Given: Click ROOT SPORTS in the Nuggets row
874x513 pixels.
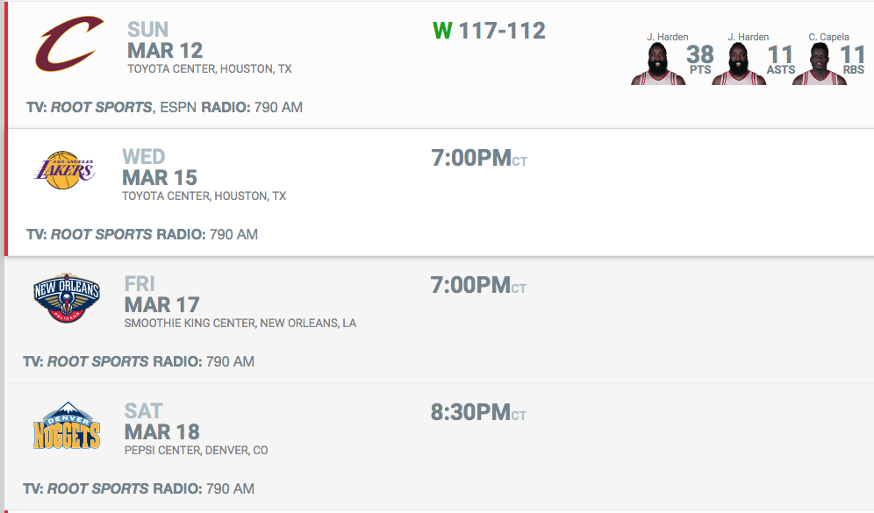Looking at the screenshot, I should point(98,488).
